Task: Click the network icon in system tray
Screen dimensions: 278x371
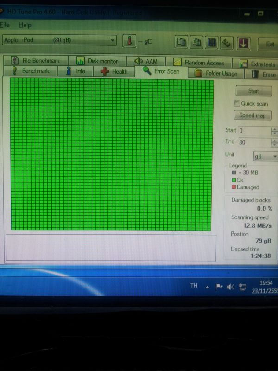Action: point(242,287)
